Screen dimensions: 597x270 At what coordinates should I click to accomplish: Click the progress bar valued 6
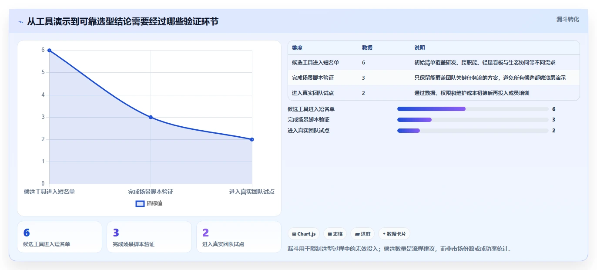[473, 109]
